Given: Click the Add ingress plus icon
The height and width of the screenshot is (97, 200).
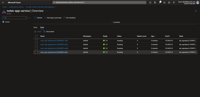Looking at the screenshot, I should 45,18.
